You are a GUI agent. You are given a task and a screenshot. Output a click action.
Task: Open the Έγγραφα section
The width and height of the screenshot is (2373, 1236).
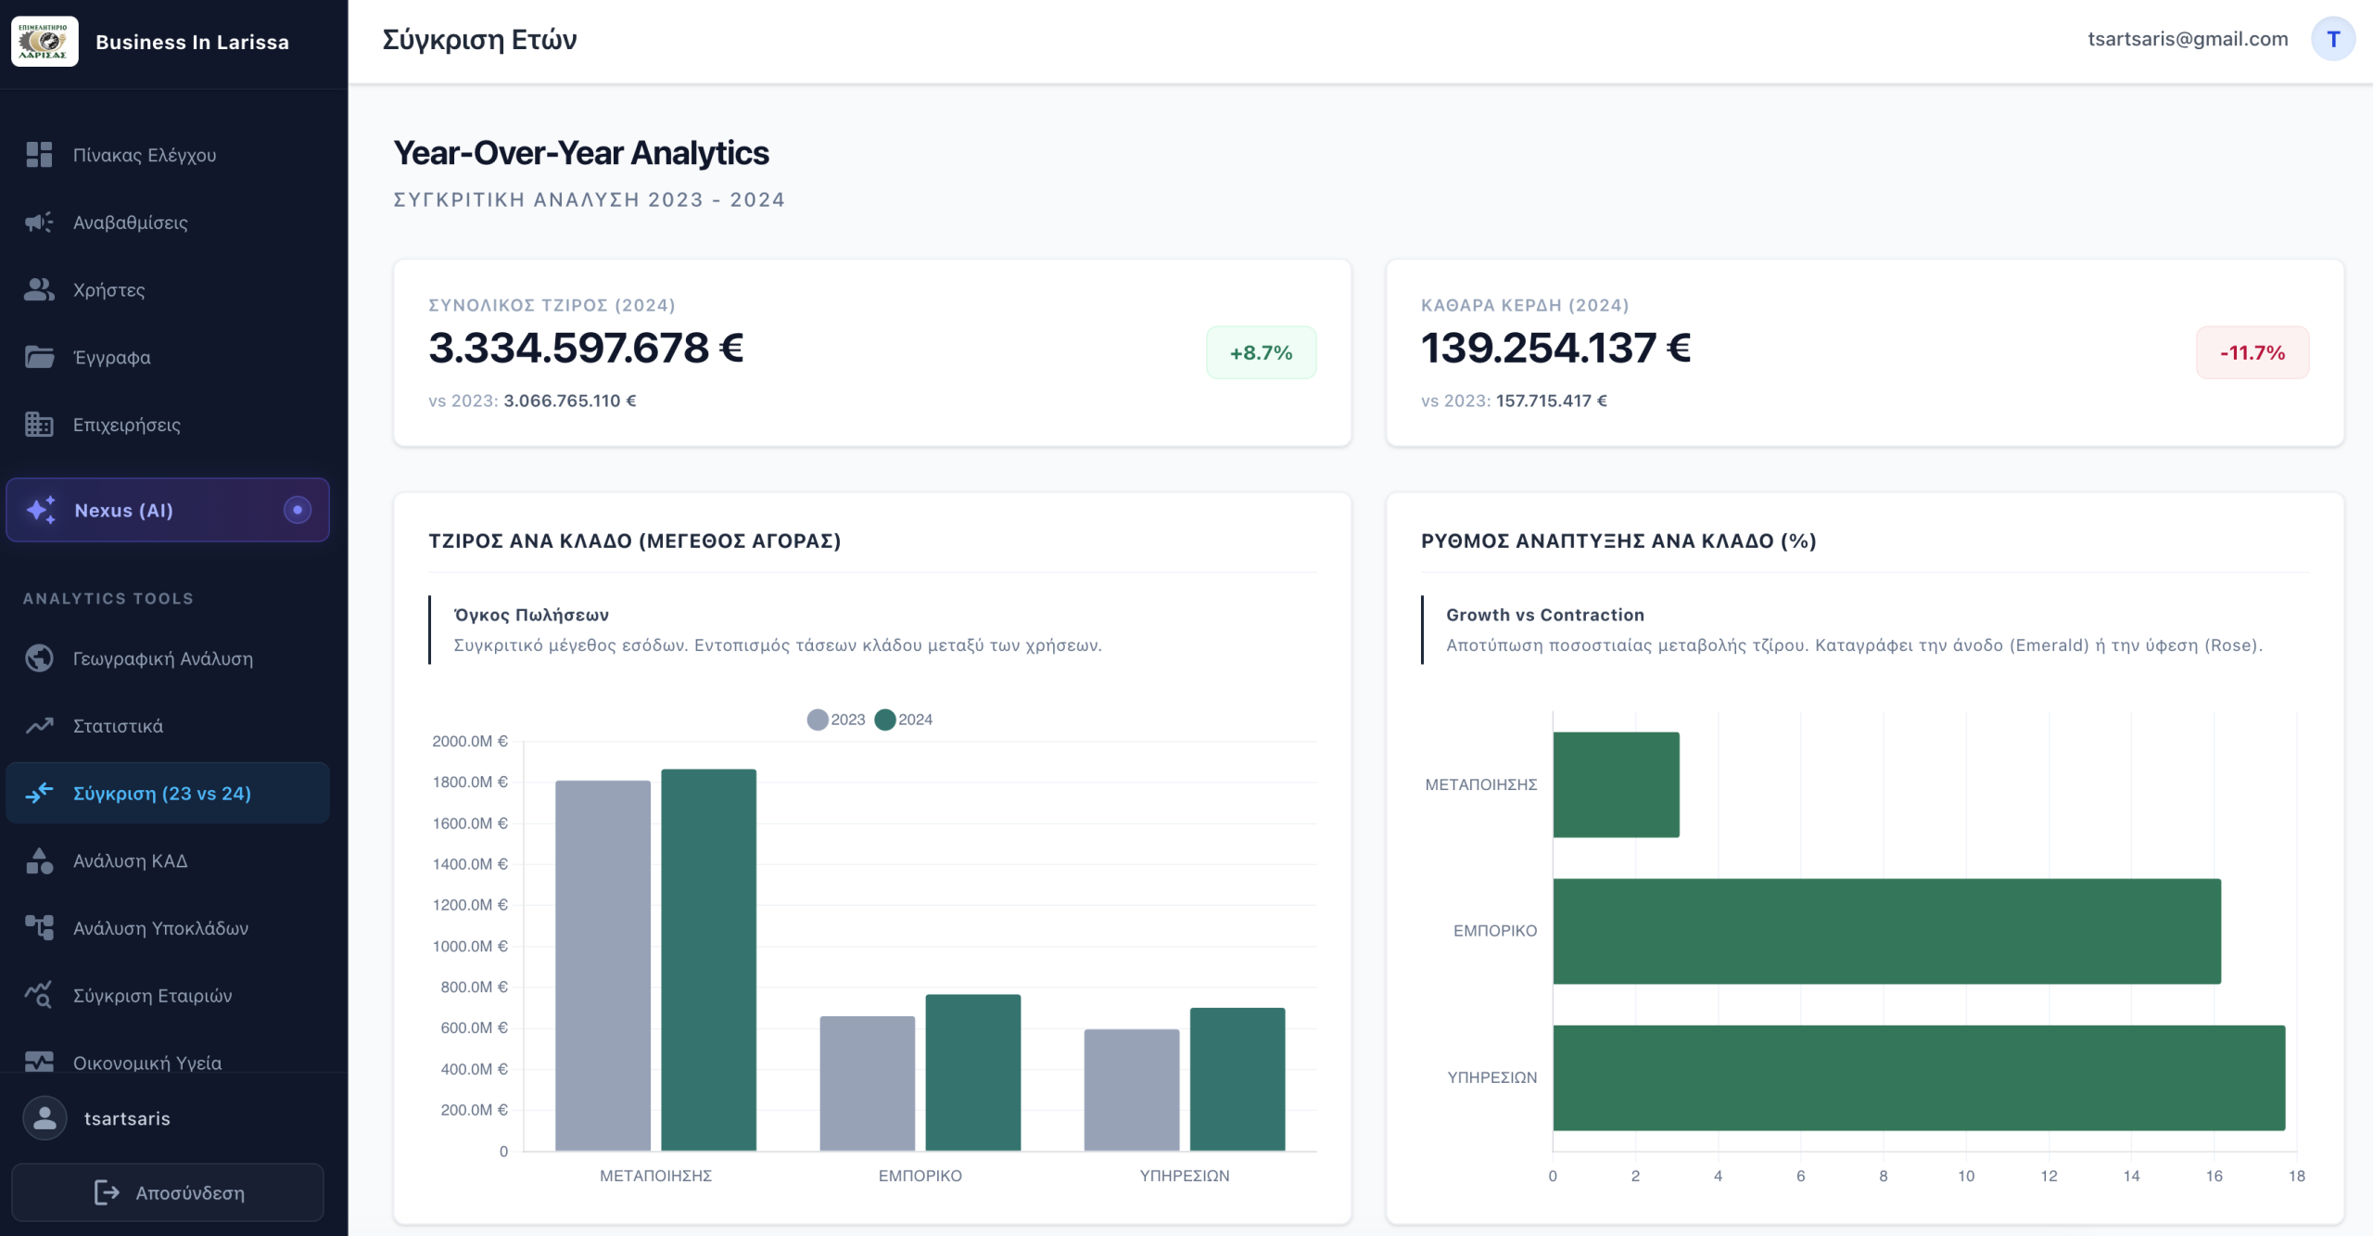point(167,357)
